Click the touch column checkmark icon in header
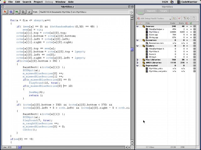The height and width of the screenshot is (150, 201). coord(140,23)
